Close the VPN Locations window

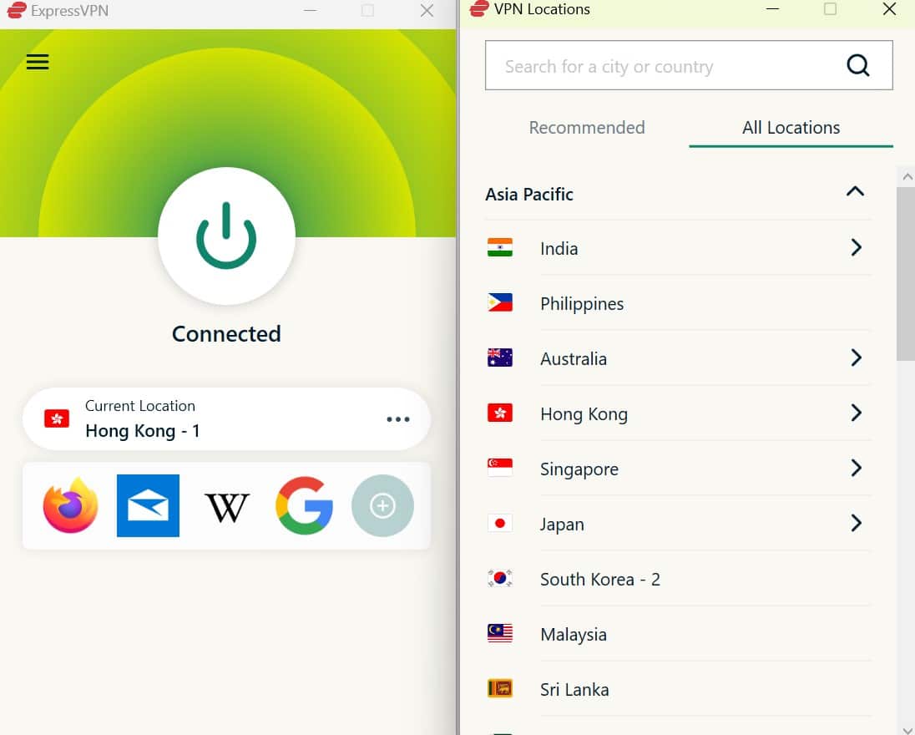pos(889,8)
